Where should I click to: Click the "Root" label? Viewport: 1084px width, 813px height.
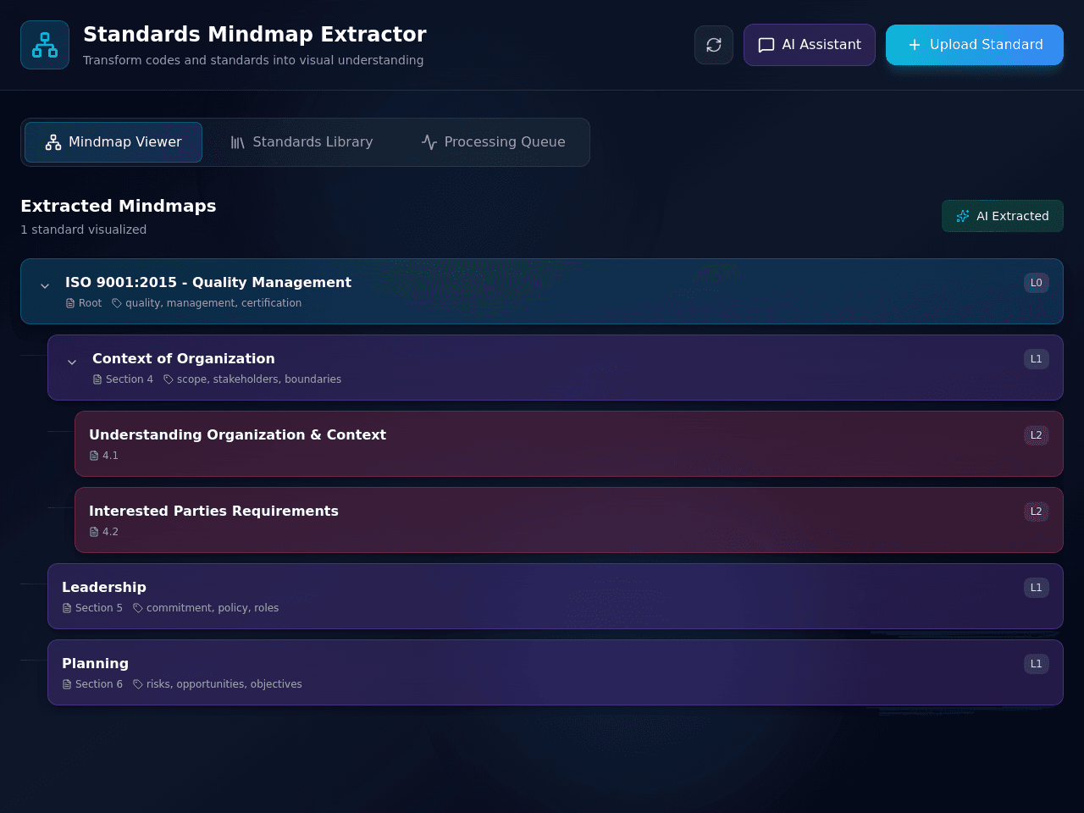coord(90,303)
